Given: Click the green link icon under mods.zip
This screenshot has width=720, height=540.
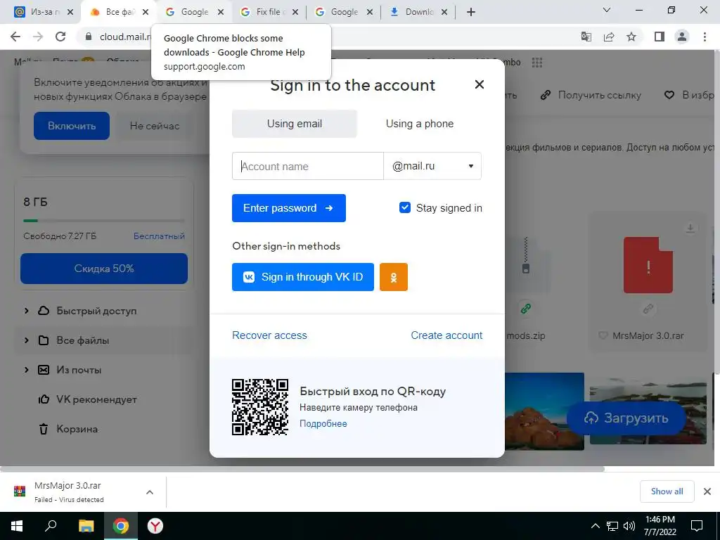Looking at the screenshot, I should coord(526,309).
